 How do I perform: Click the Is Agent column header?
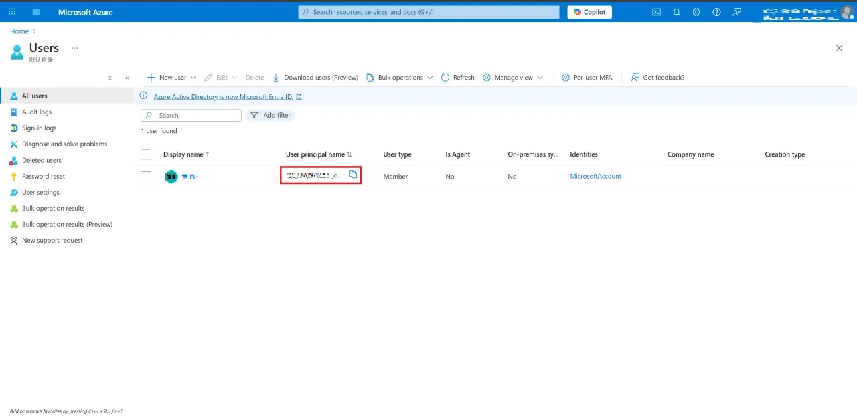click(x=458, y=154)
